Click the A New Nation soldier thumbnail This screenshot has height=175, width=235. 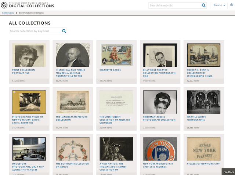(x=116, y=149)
